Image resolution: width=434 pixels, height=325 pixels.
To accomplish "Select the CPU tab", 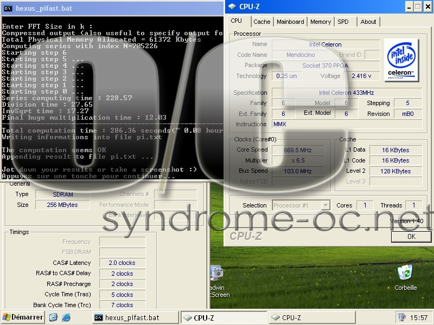I will (x=237, y=21).
